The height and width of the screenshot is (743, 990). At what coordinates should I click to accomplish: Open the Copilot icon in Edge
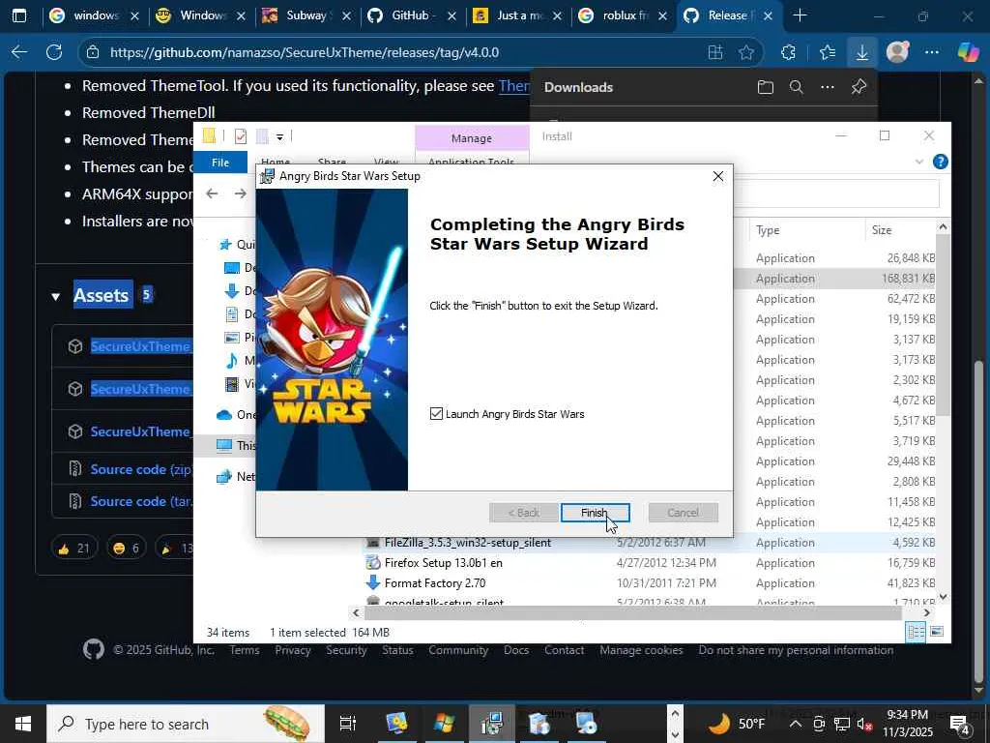tap(968, 52)
